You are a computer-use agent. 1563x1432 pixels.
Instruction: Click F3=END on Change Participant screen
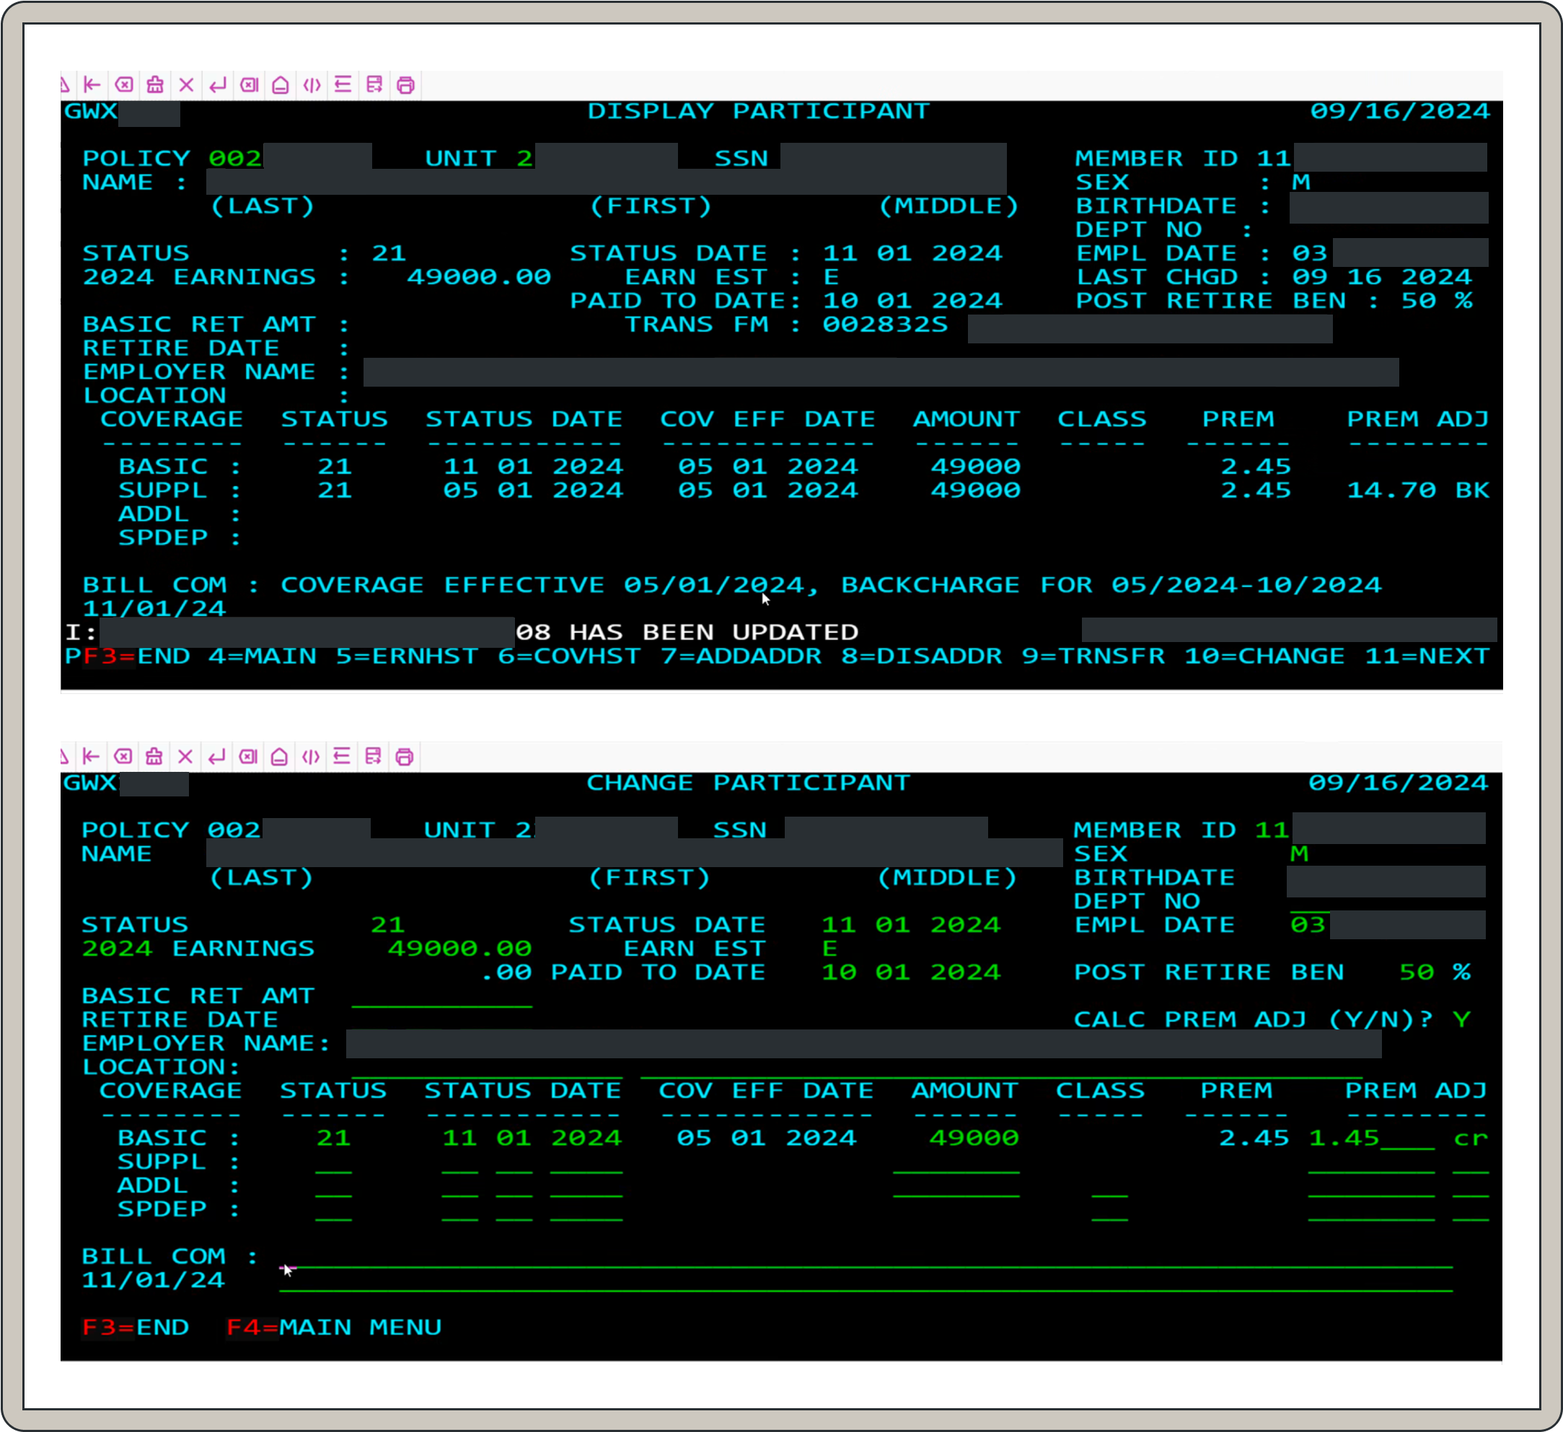136,1327
